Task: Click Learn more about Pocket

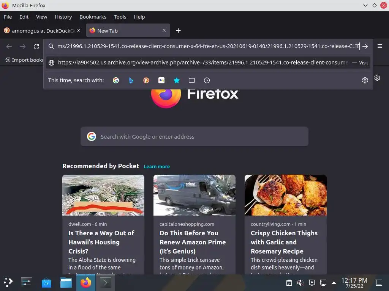Action: (x=157, y=167)
